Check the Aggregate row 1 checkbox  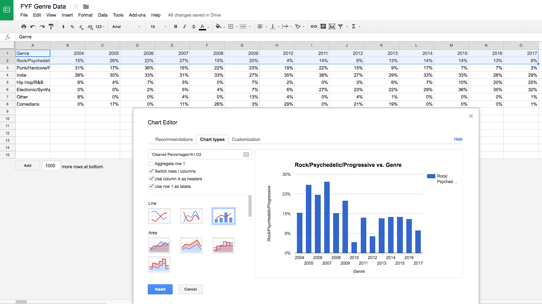pos(151,164)
